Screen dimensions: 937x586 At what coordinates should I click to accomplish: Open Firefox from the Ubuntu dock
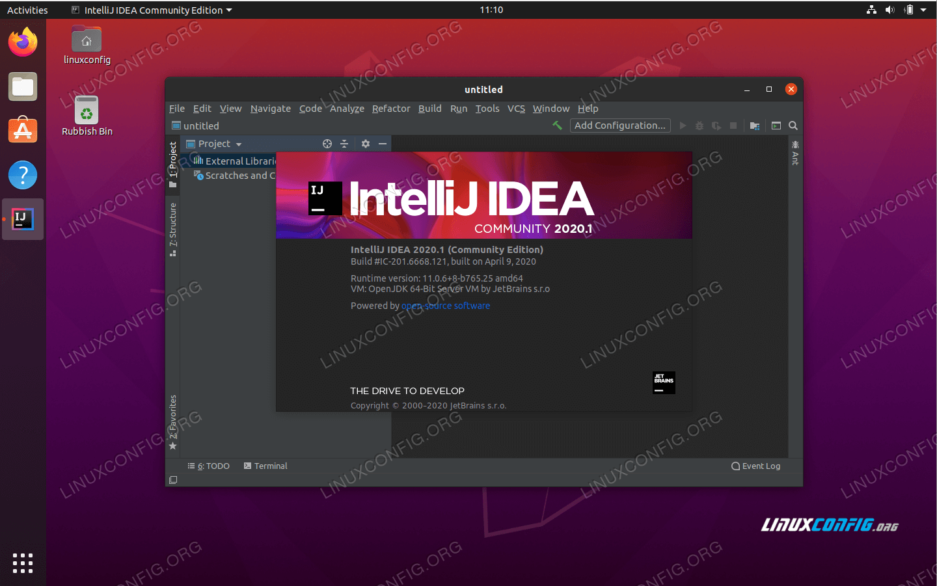[x=23, y=42]
